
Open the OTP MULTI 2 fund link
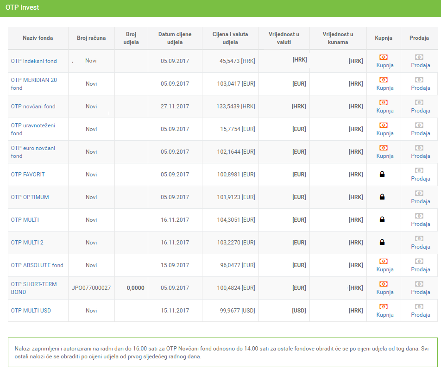(x=27, y=243)
